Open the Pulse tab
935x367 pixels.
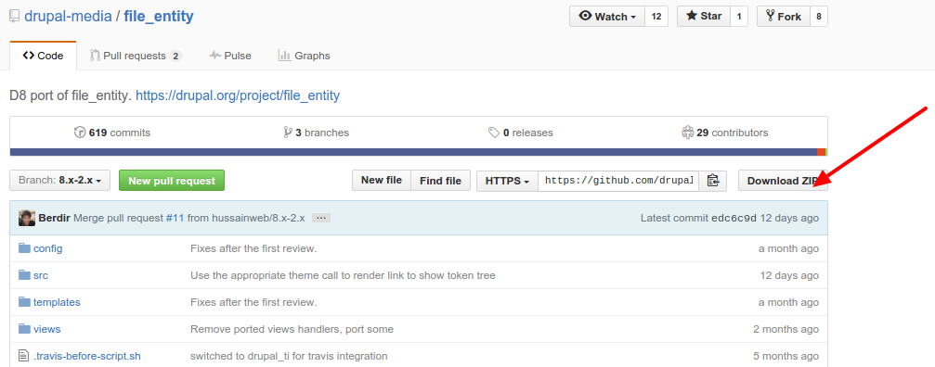230,56
